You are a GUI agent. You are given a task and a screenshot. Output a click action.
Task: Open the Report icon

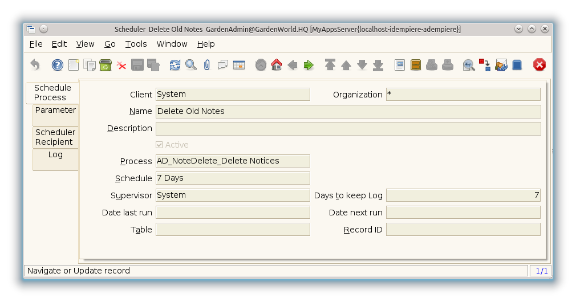[x=400, y=65]
